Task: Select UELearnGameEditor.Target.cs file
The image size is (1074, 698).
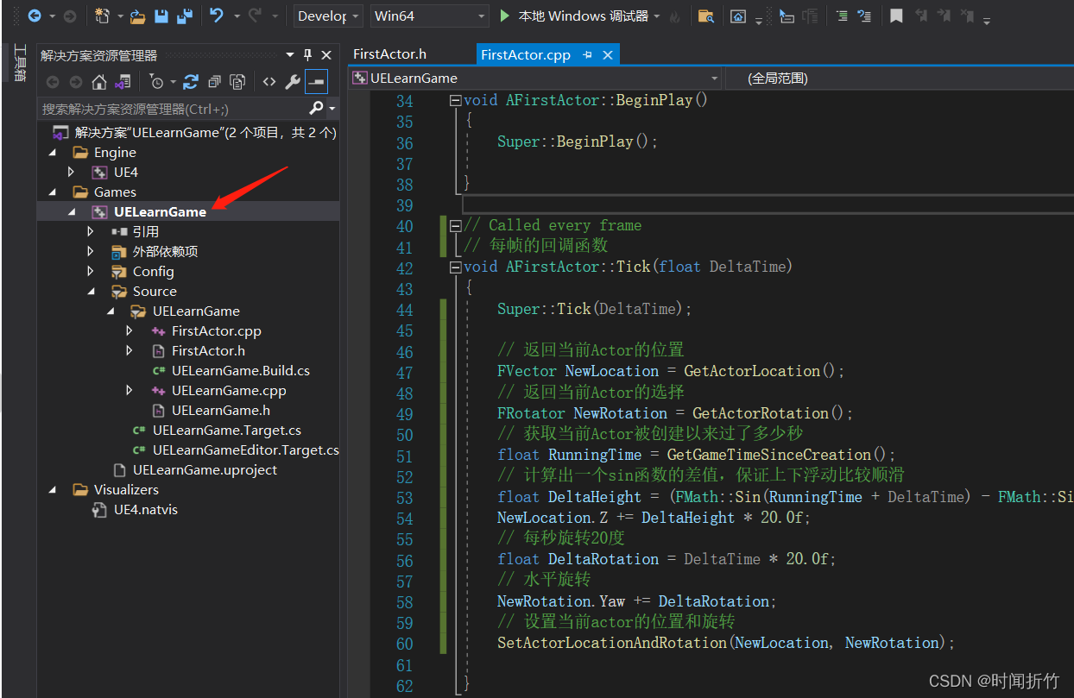Action: (x=246, y=450)
